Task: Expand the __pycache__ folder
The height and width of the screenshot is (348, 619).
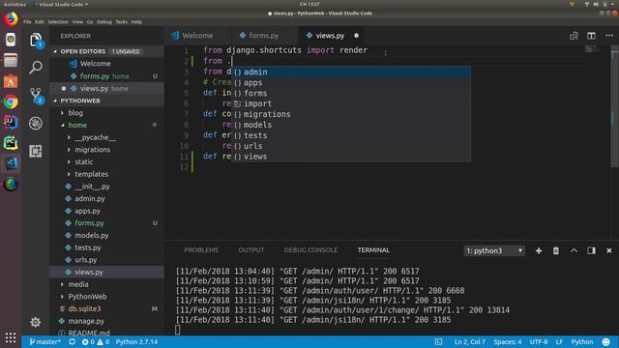Action: (69, 137)
